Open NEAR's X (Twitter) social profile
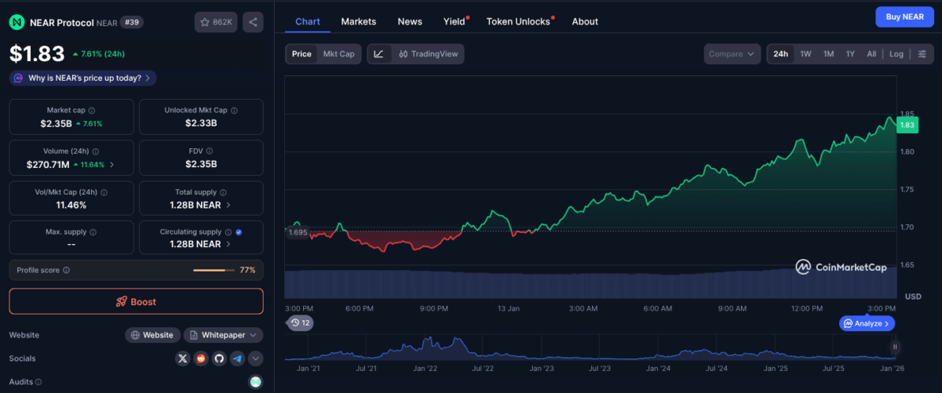The height and width of the screenshot is (393, 942). click(x=183, y=358)
